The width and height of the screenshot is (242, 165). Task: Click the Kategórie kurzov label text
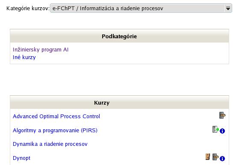click(x=28, y=8)
